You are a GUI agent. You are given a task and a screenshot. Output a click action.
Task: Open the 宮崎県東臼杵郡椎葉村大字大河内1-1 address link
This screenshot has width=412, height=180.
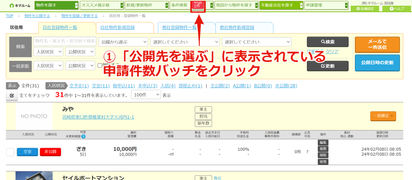point(98,117)
